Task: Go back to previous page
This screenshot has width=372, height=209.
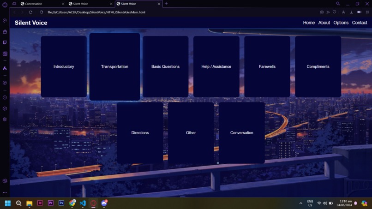Action: tap(15, 12)
